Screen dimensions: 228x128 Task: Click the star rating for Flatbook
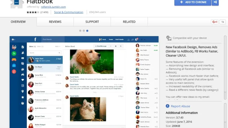pos(33,12)
